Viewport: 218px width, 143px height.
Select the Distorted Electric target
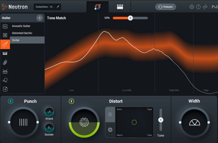[x=27, y=33]
